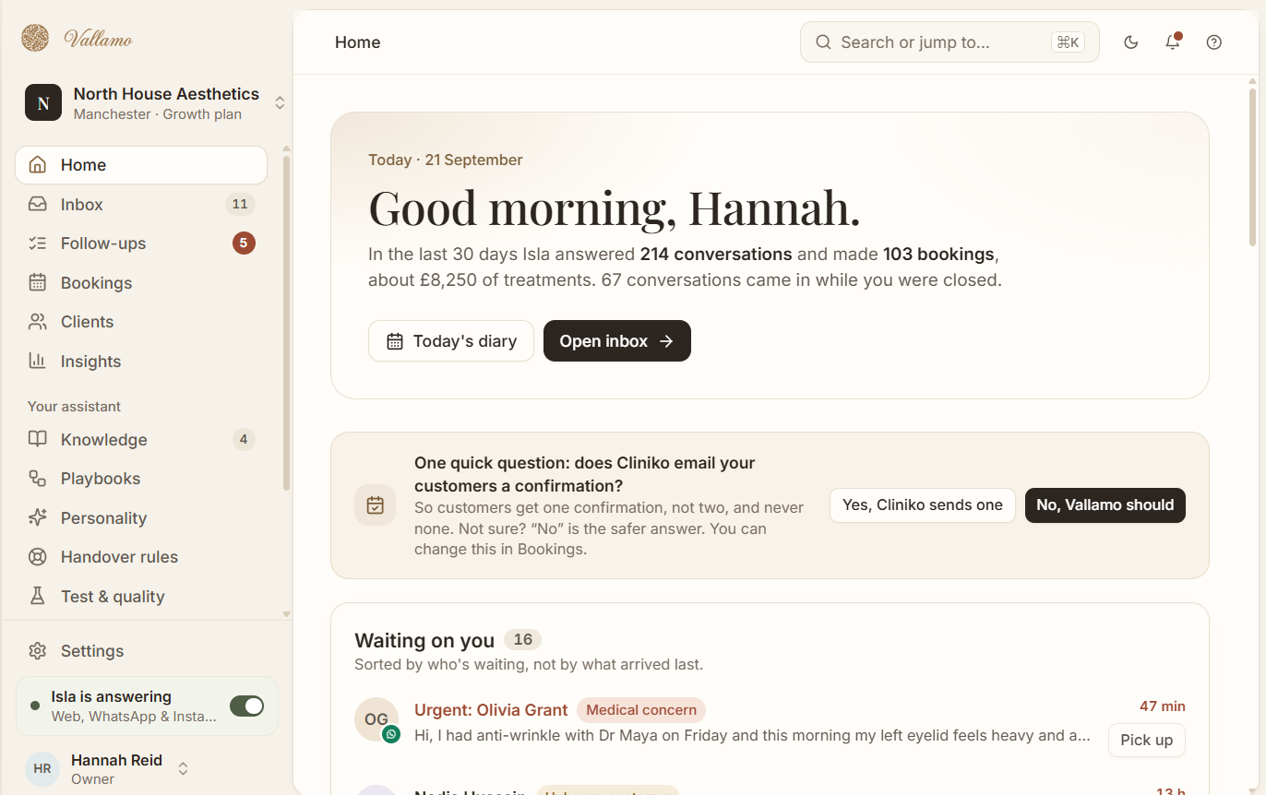
Task: Expand the North House Aesthetics workspace switcher
Action: point(280,103)
